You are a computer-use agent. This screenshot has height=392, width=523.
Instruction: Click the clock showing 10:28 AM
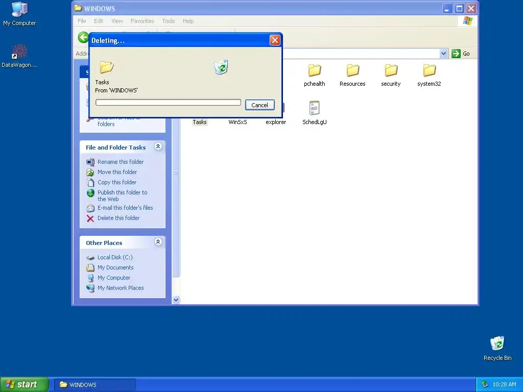(x=504, y=384)
